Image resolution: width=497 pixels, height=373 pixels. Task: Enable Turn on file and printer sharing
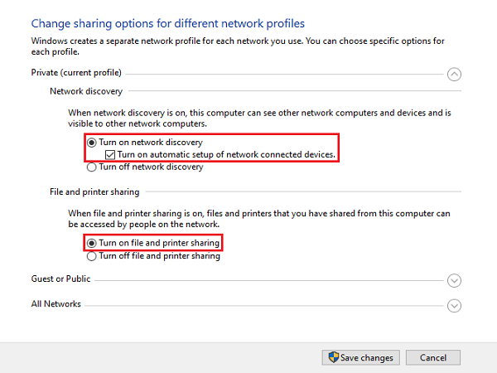(92, 243)
